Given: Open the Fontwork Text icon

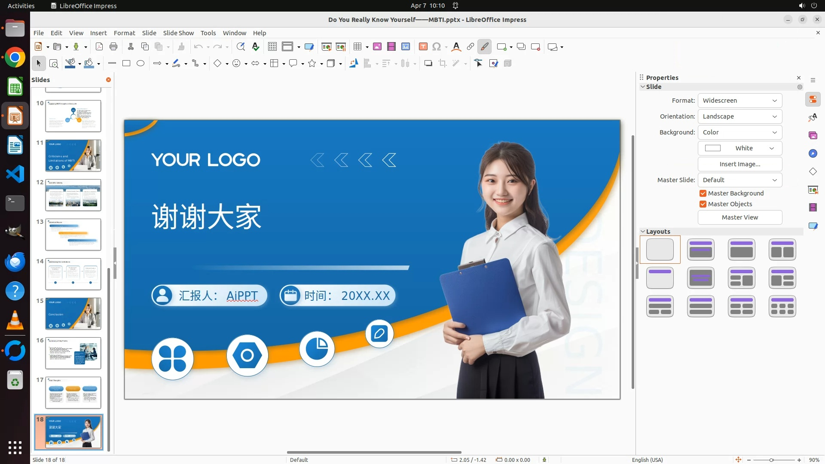Looking at the screenshot, I should tap(456, 47).
